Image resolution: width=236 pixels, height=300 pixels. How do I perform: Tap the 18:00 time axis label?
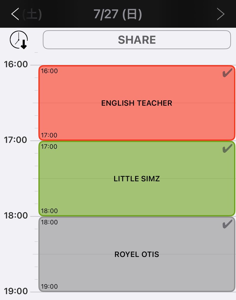16,215
